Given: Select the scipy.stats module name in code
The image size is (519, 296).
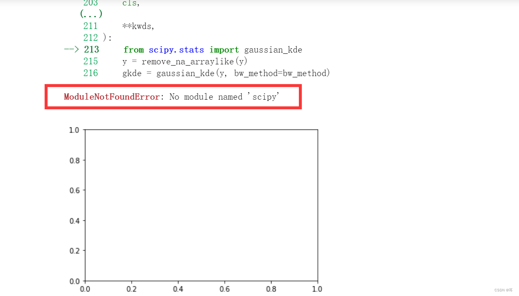Looking at the screenshot, I should coord(176,49).
